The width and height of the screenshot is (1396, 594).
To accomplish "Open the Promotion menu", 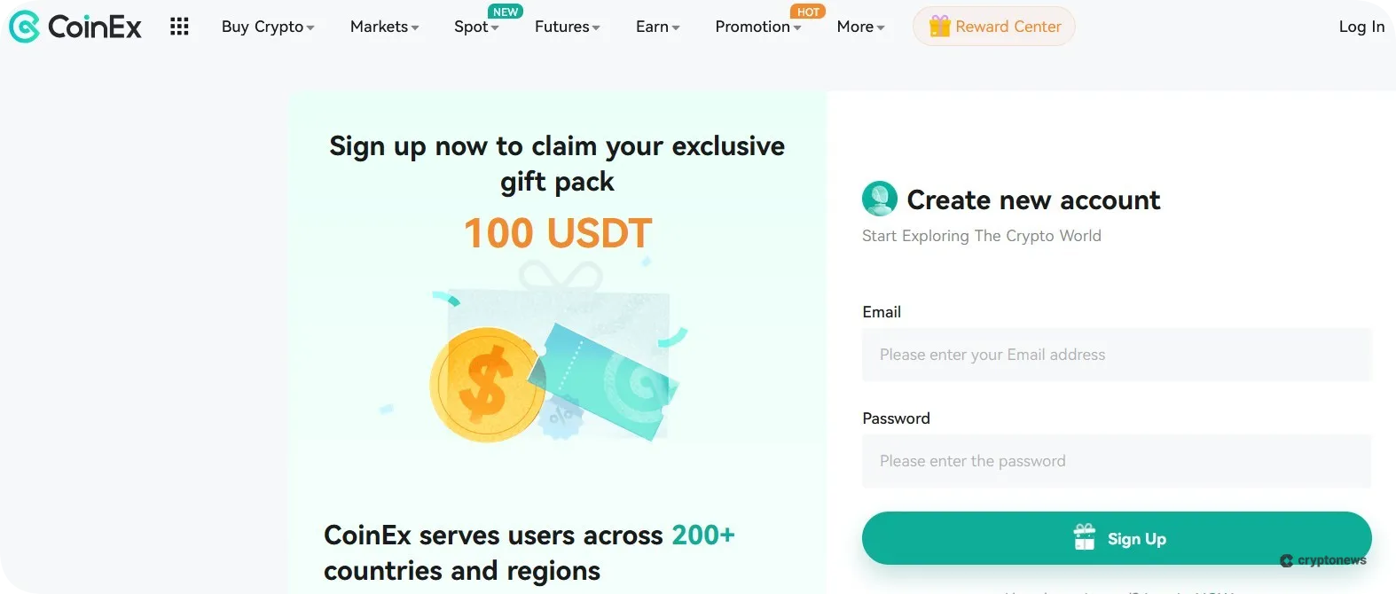I will pos(753,27).
